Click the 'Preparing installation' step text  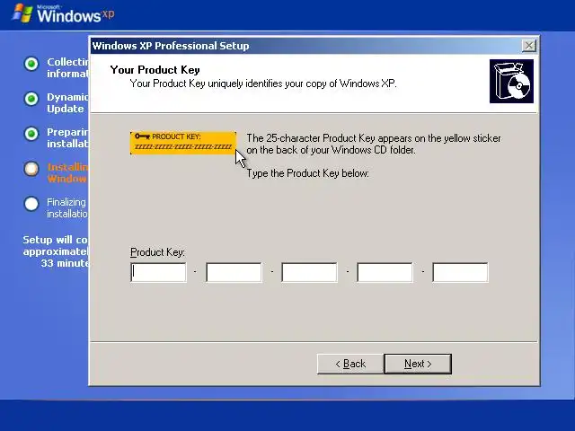pyautogui.click(x=67, y=137)
